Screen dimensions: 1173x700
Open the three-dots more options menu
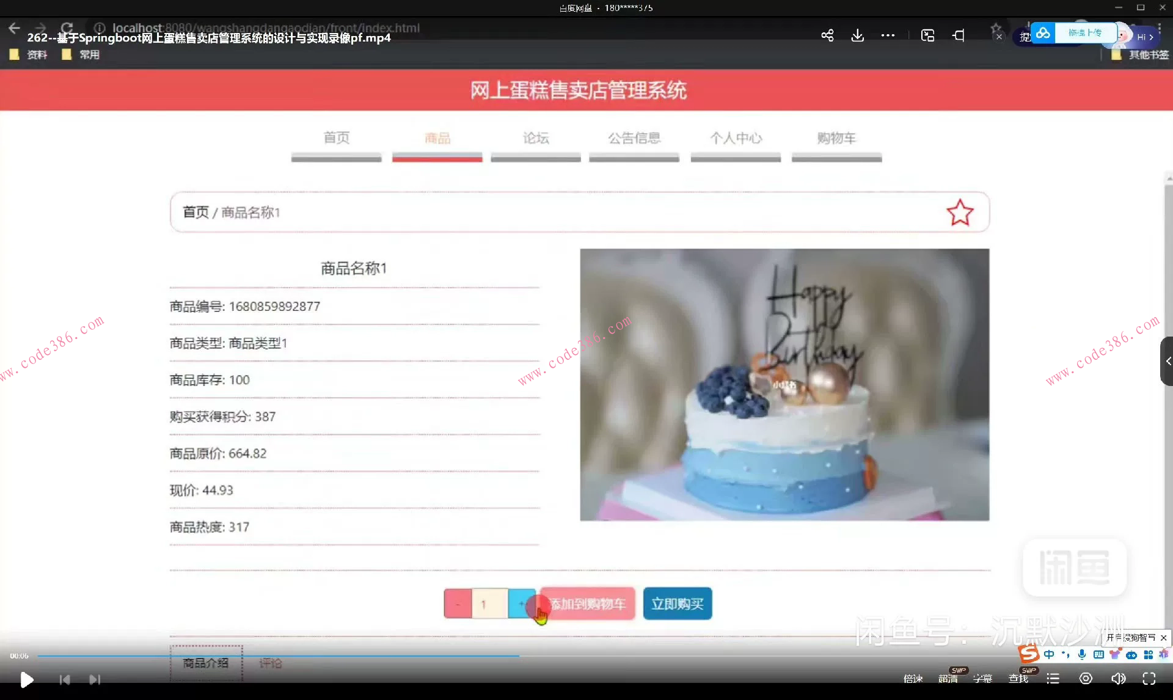(888, 35)
